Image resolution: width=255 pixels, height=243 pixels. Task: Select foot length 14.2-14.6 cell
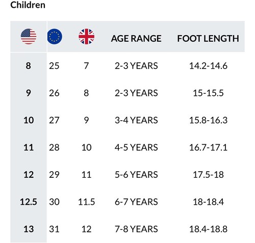[x=208, y=66]
